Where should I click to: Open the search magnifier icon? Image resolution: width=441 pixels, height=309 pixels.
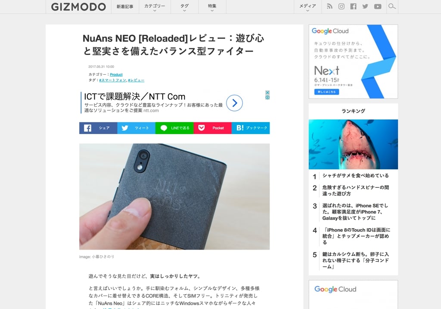click(x=392, y=6)
